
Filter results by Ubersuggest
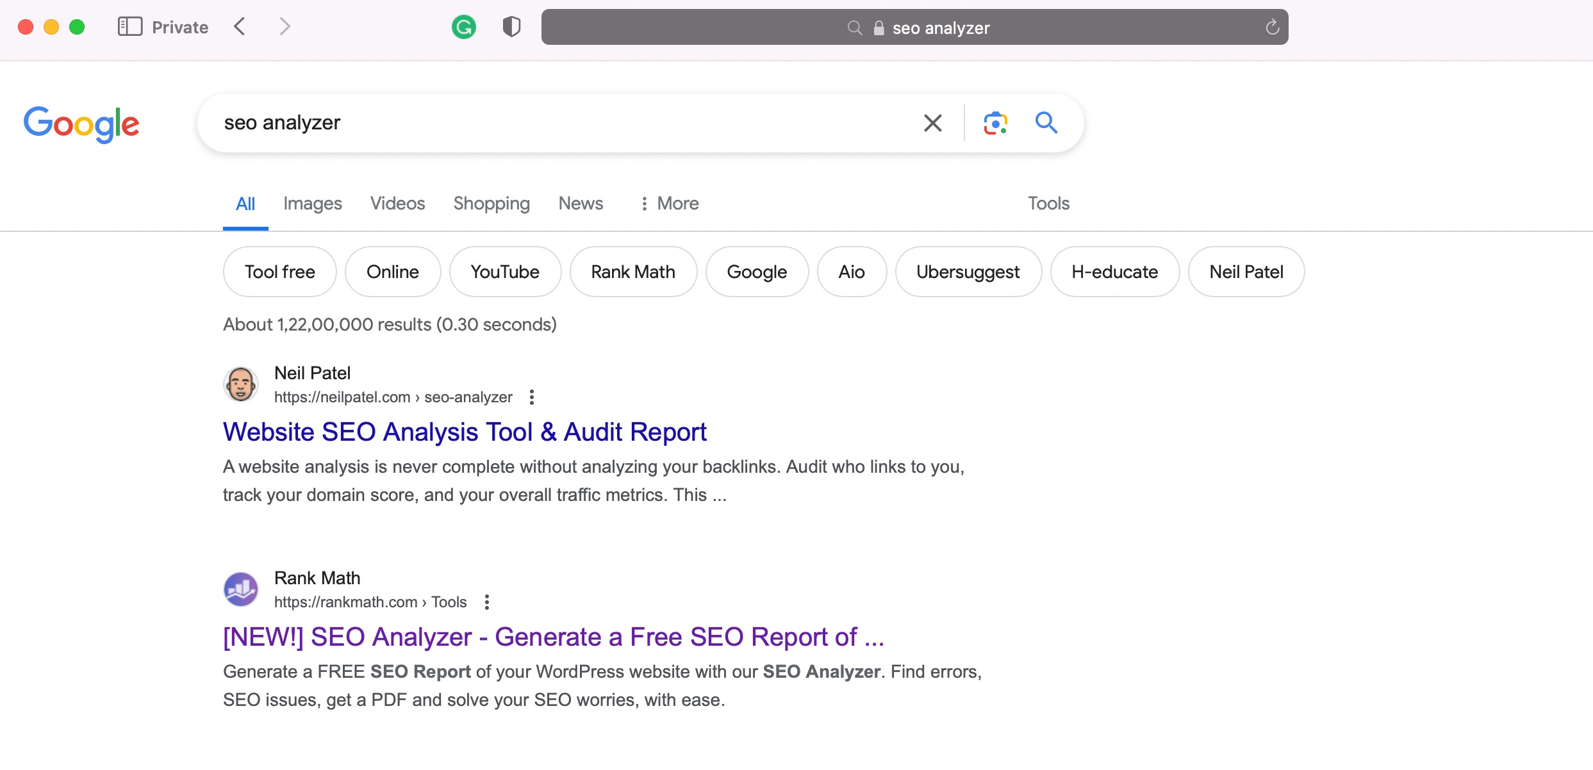[x=968, y=271]
